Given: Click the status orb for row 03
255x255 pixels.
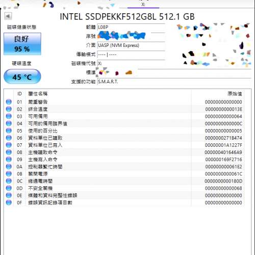Looking at the screenshot, I should (x=9, y=116).
